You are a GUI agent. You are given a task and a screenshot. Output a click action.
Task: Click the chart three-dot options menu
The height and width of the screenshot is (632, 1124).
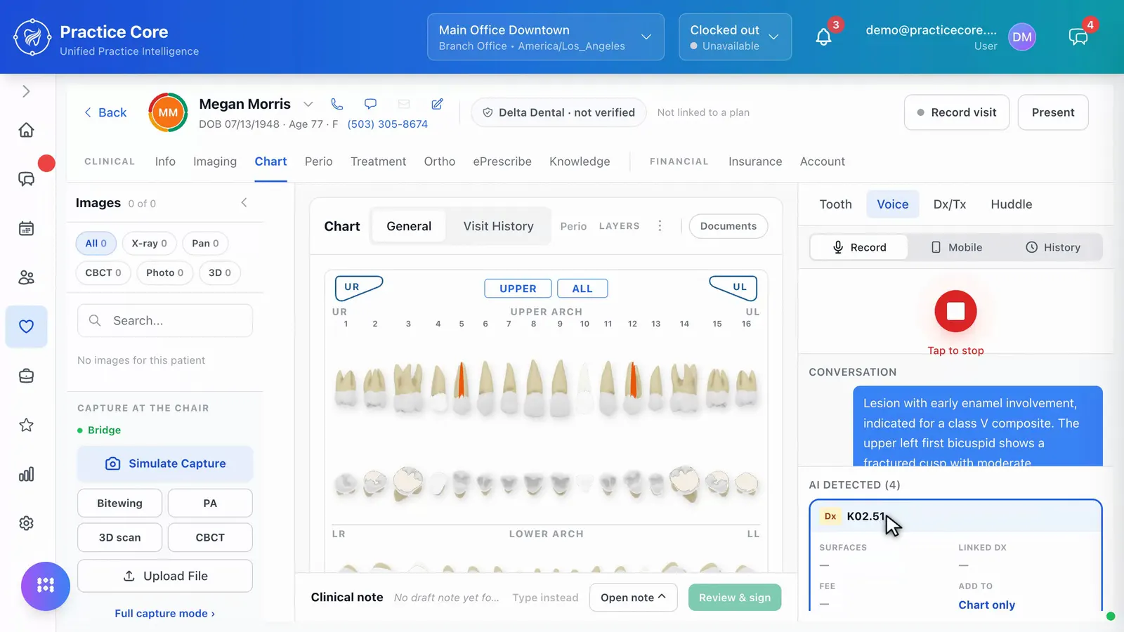pyautogui.click(x=660, y=226)
